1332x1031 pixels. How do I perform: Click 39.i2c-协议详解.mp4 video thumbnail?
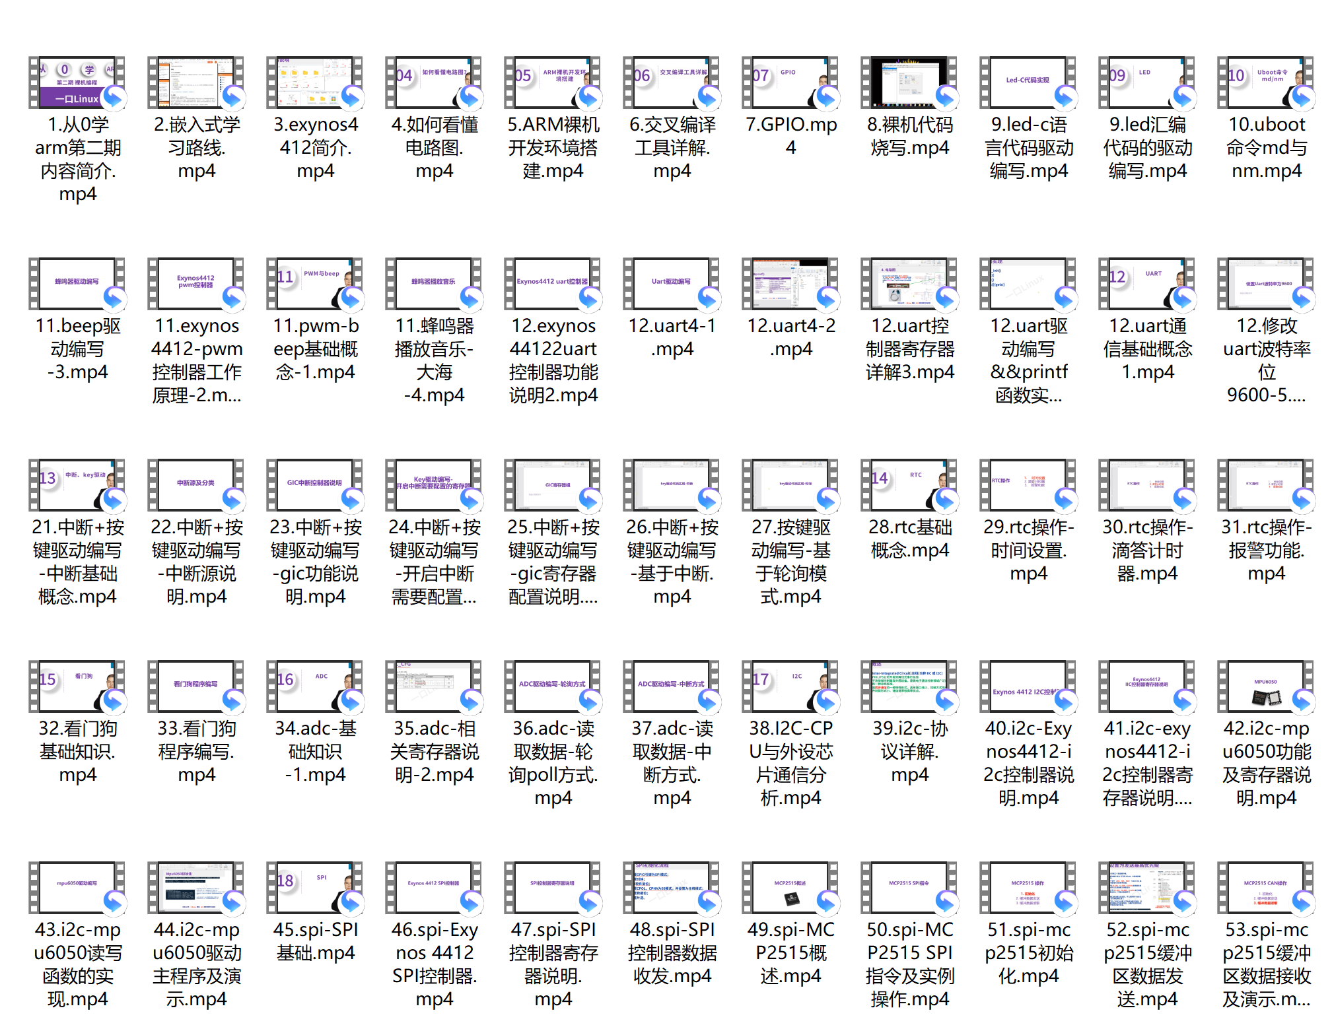point(909,686)
